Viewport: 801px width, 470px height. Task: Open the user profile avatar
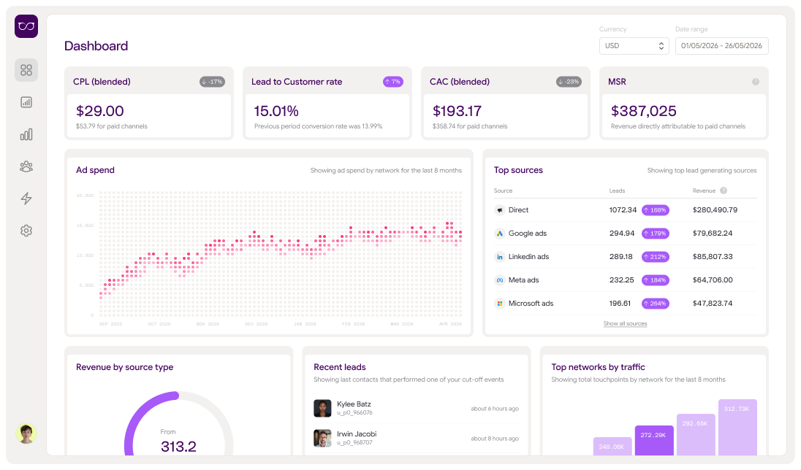[26, 434]
